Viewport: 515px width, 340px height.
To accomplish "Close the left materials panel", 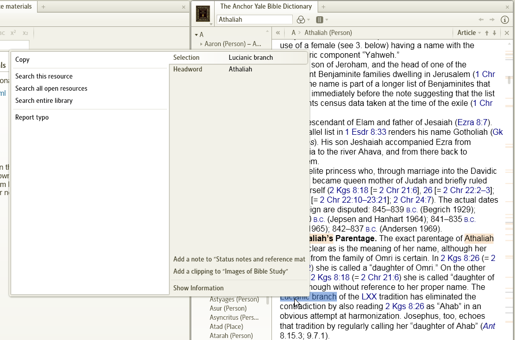I will click(x=184, y=7).
